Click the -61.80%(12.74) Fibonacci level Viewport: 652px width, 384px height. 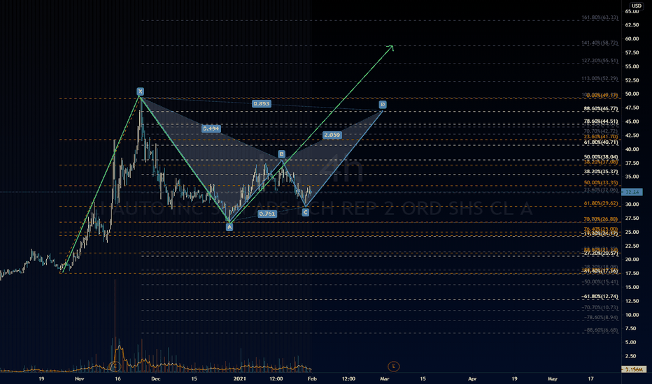600,297
